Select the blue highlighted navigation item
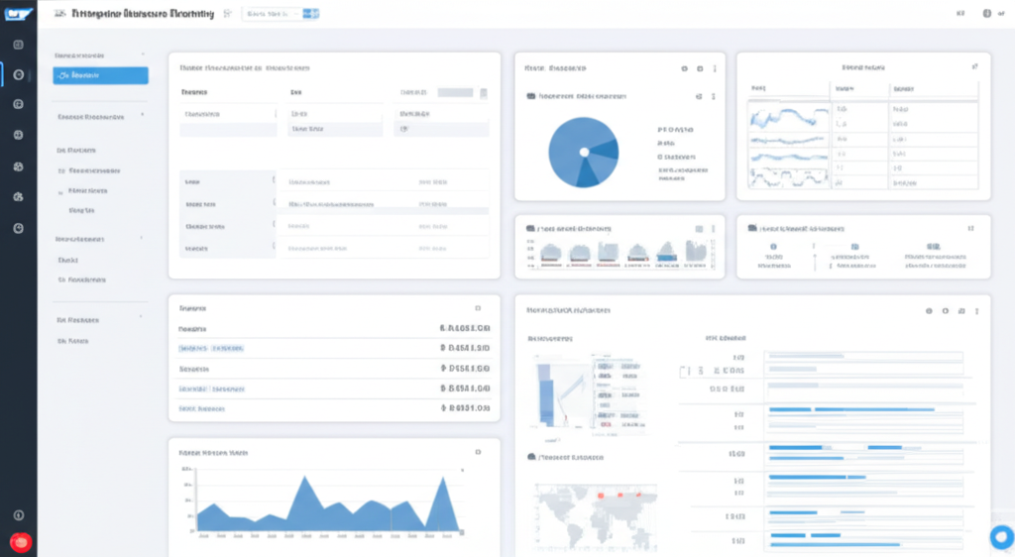This screenshot has width=1015, height=557. pyautogui.click(x=100, y=75)
